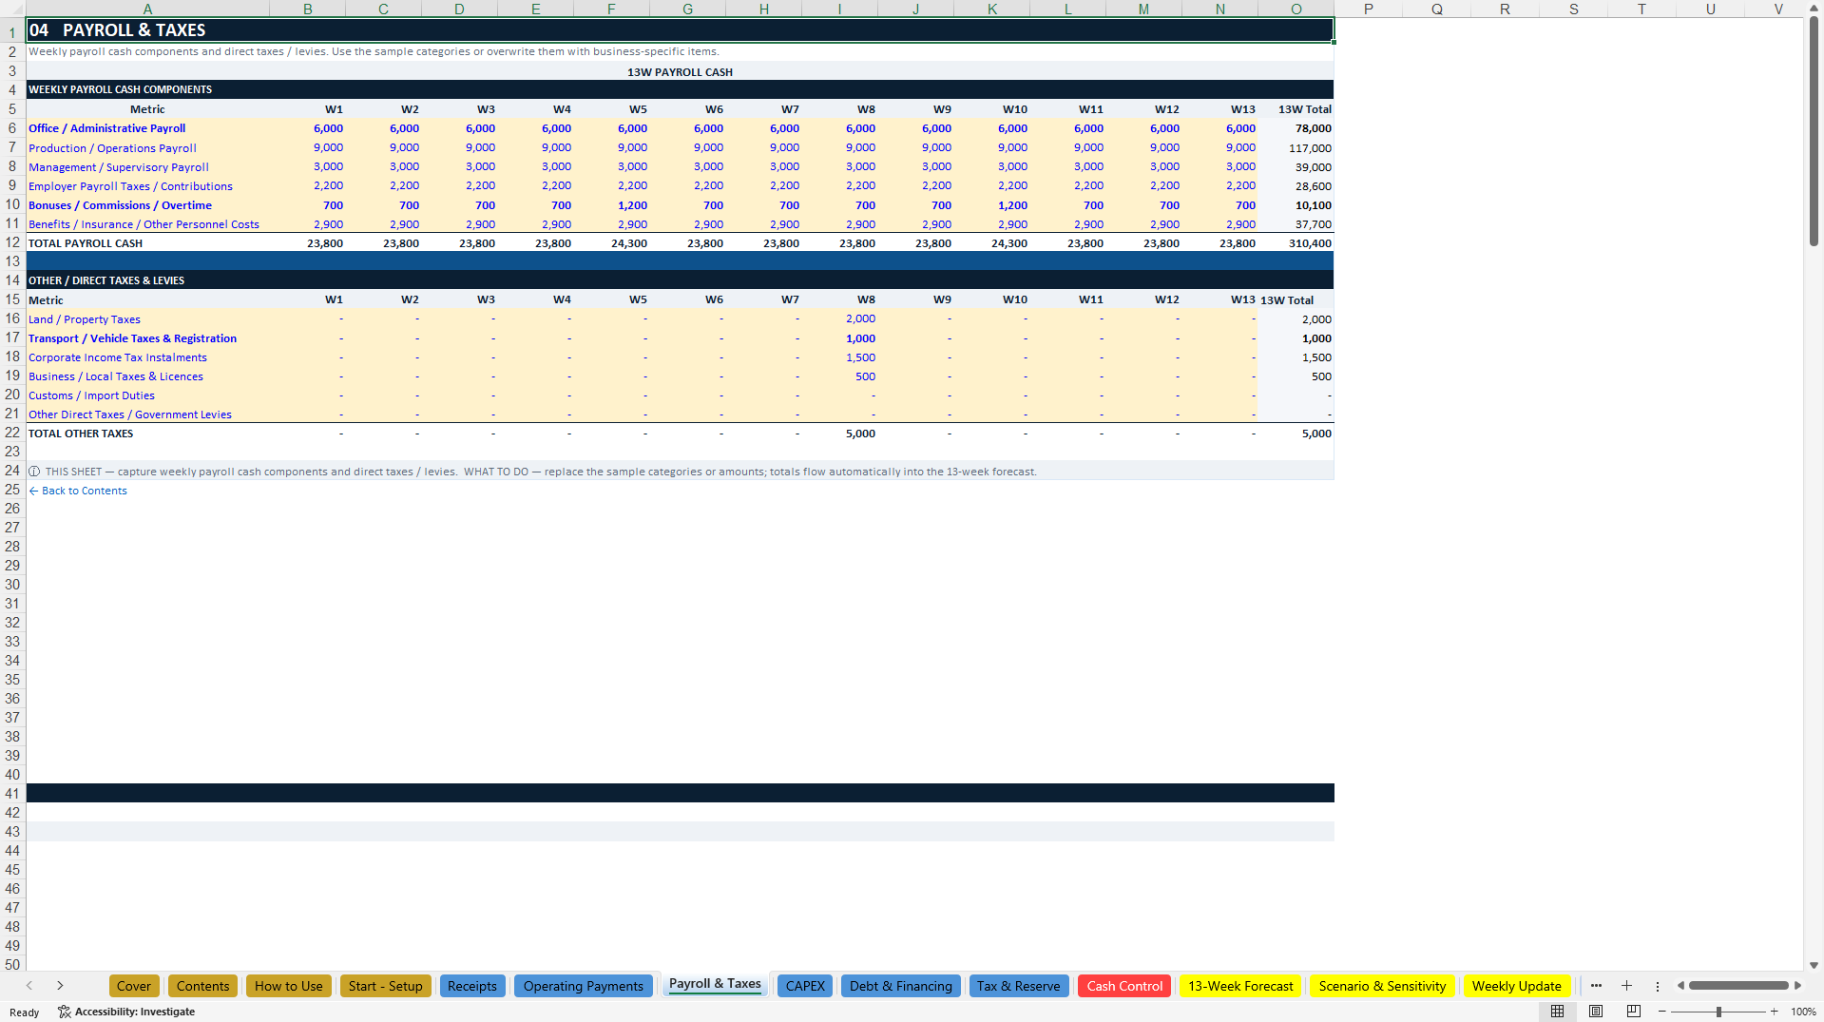Select the CAPEX sheet tab
This screenshot has height=1022, width=1824.
(x=805, y=986)
